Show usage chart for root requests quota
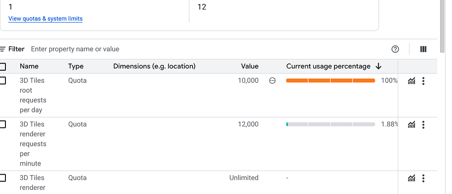452x194 pixels. click(411, 81)
